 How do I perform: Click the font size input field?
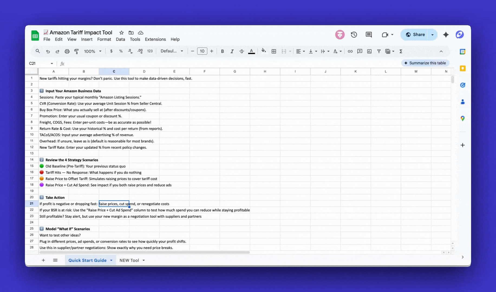[202, 51]
